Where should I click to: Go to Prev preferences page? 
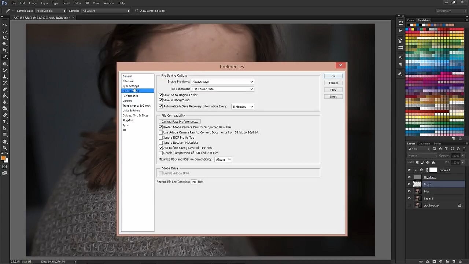(x=333, y=90)
